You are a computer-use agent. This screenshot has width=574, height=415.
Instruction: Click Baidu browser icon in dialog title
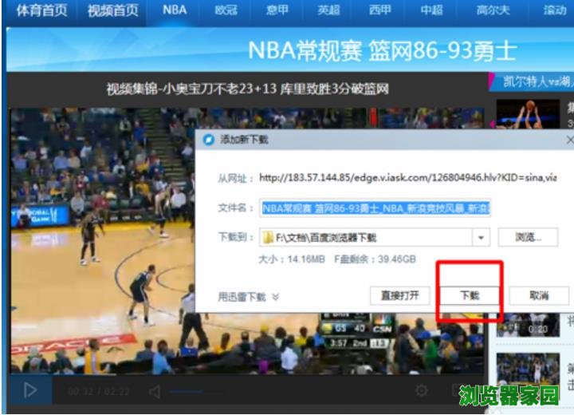[x=209, y=140]
